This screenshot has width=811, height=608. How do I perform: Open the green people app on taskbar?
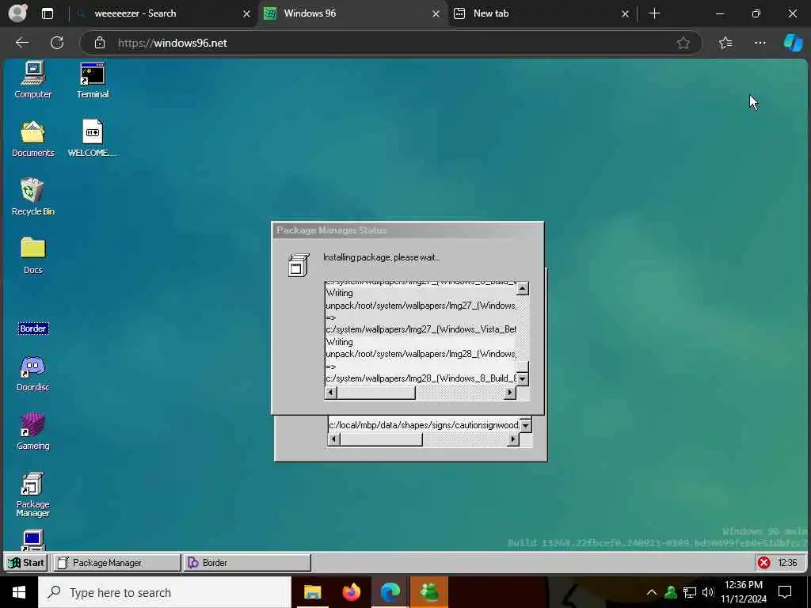click(x=429, y=592)
